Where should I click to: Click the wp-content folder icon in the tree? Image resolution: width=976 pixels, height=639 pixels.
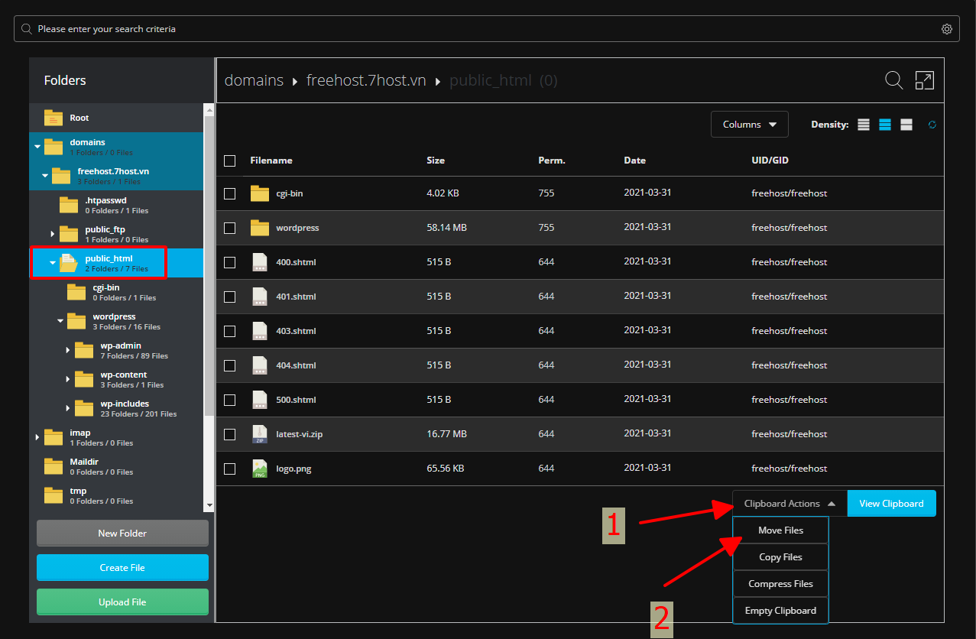[x=83, y=379]
